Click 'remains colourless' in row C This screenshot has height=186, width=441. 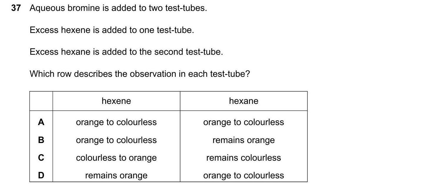click(x=243, y=158)
